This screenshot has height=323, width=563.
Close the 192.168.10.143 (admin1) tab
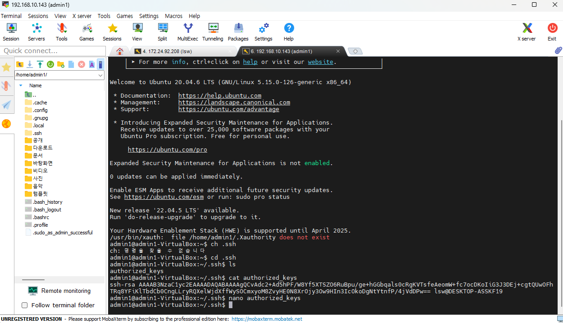pyautogui.click(x=338, y=51)
